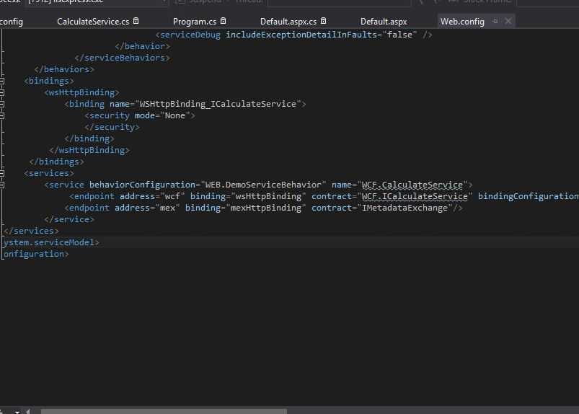Screen dimensions: 579x414
Task: Click closing serviceBehaviors tag
Action: point(123,58)
